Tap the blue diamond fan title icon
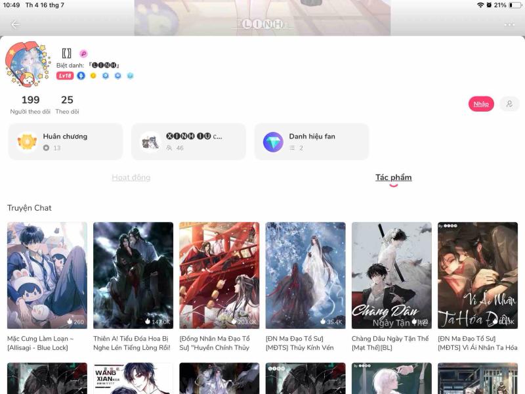Viewport: 525px width, 394px height. (x=273, y=142)
